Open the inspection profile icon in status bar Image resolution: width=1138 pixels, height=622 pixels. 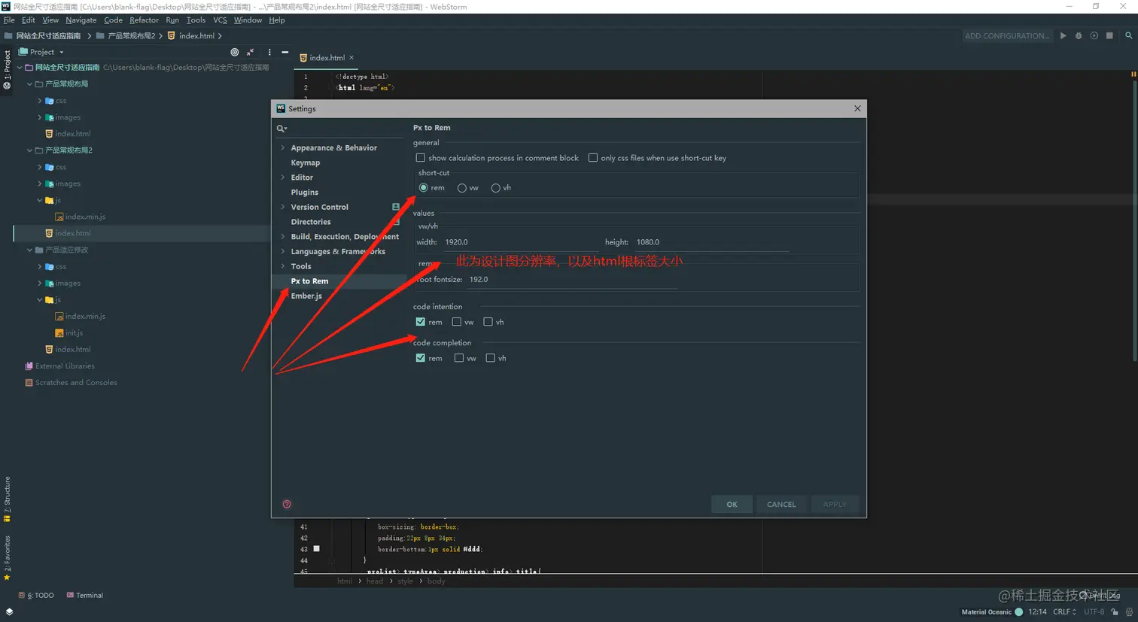click(x=1129, y=611)
